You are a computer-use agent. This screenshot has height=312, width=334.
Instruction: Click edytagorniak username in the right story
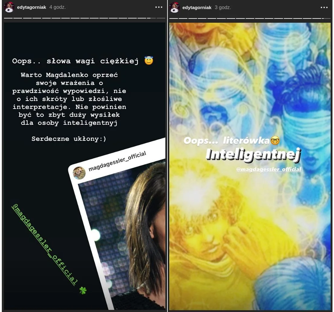point(197,8)
